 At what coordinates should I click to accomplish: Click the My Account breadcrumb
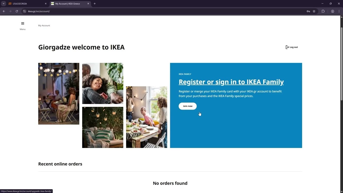(x=44, y=25)
